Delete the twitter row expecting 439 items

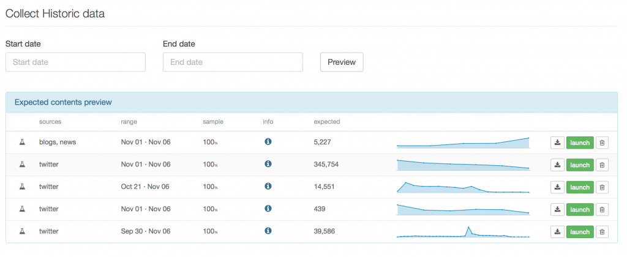(x=602, y=209)
